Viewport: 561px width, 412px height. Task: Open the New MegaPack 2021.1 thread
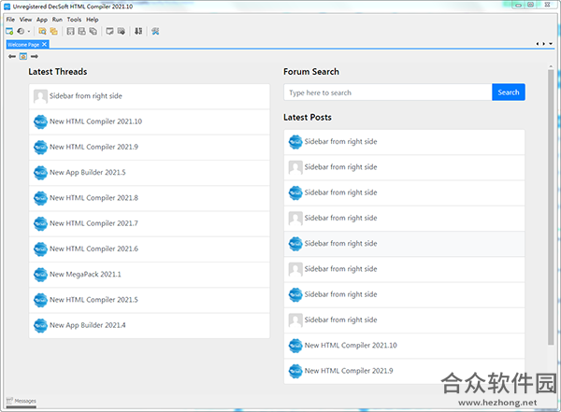(x=150, y=275)
